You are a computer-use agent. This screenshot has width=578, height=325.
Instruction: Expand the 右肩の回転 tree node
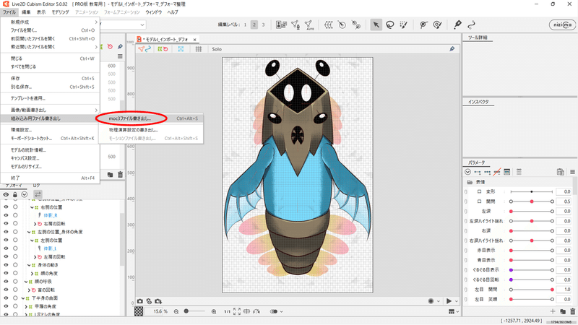pyautogui.click(x=35, y=224)
